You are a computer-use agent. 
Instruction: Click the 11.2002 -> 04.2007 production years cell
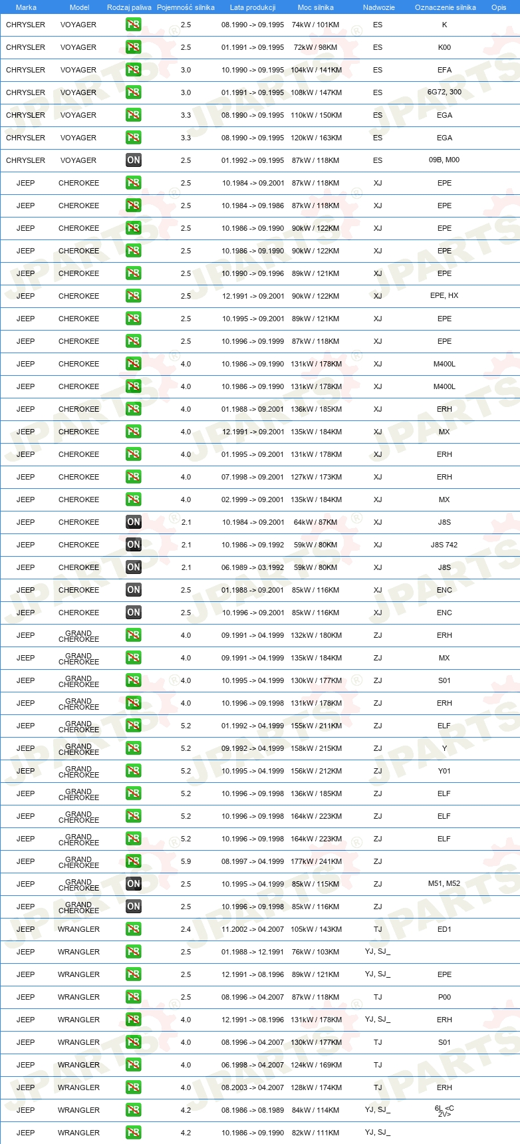pyautogui.click(x=253, y=929)
